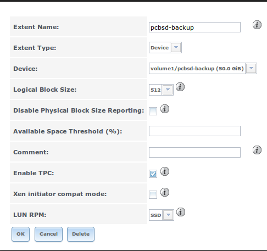Confirm with the OK button
The height and width of the screenshot is (251, 267).
[20, 234]
